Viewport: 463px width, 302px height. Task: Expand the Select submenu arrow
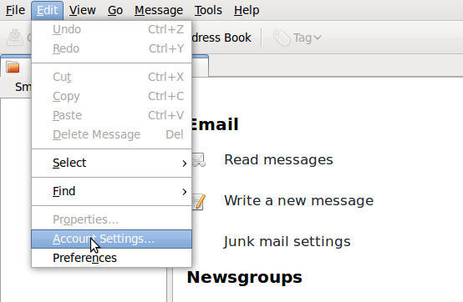tap(185, 164)
